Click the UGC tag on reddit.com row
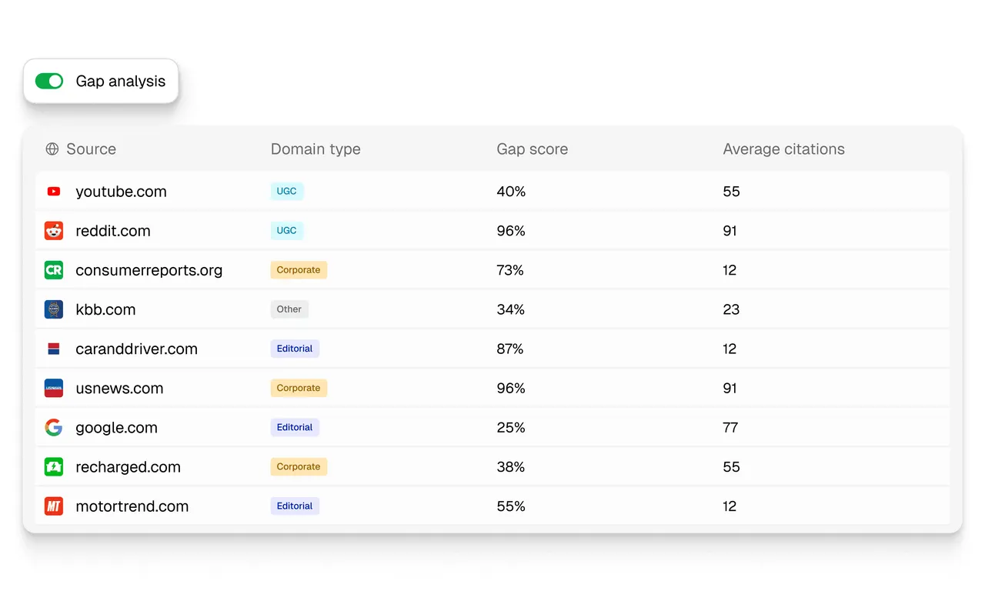 click(x=287, y=231)
